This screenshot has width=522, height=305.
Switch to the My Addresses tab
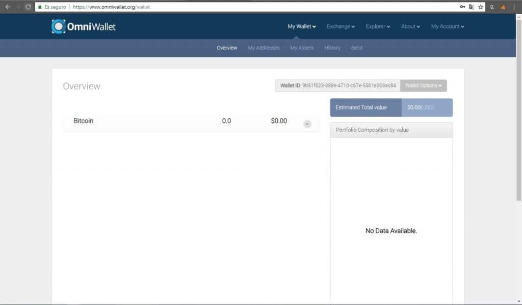point(264,48)
